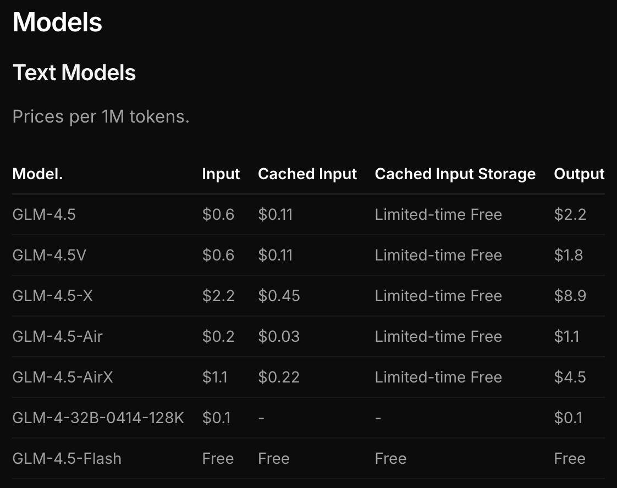This screenshot has width=617, height=488.
Task: Click the Input column header
Action: tap(221, 174)
